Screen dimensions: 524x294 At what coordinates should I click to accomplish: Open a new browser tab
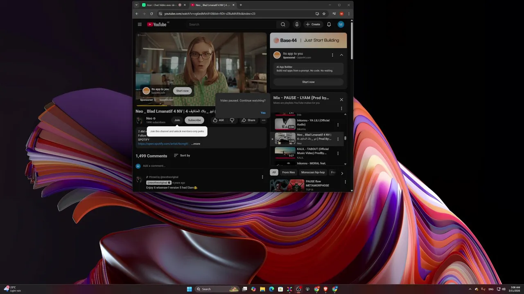(241, 5)
